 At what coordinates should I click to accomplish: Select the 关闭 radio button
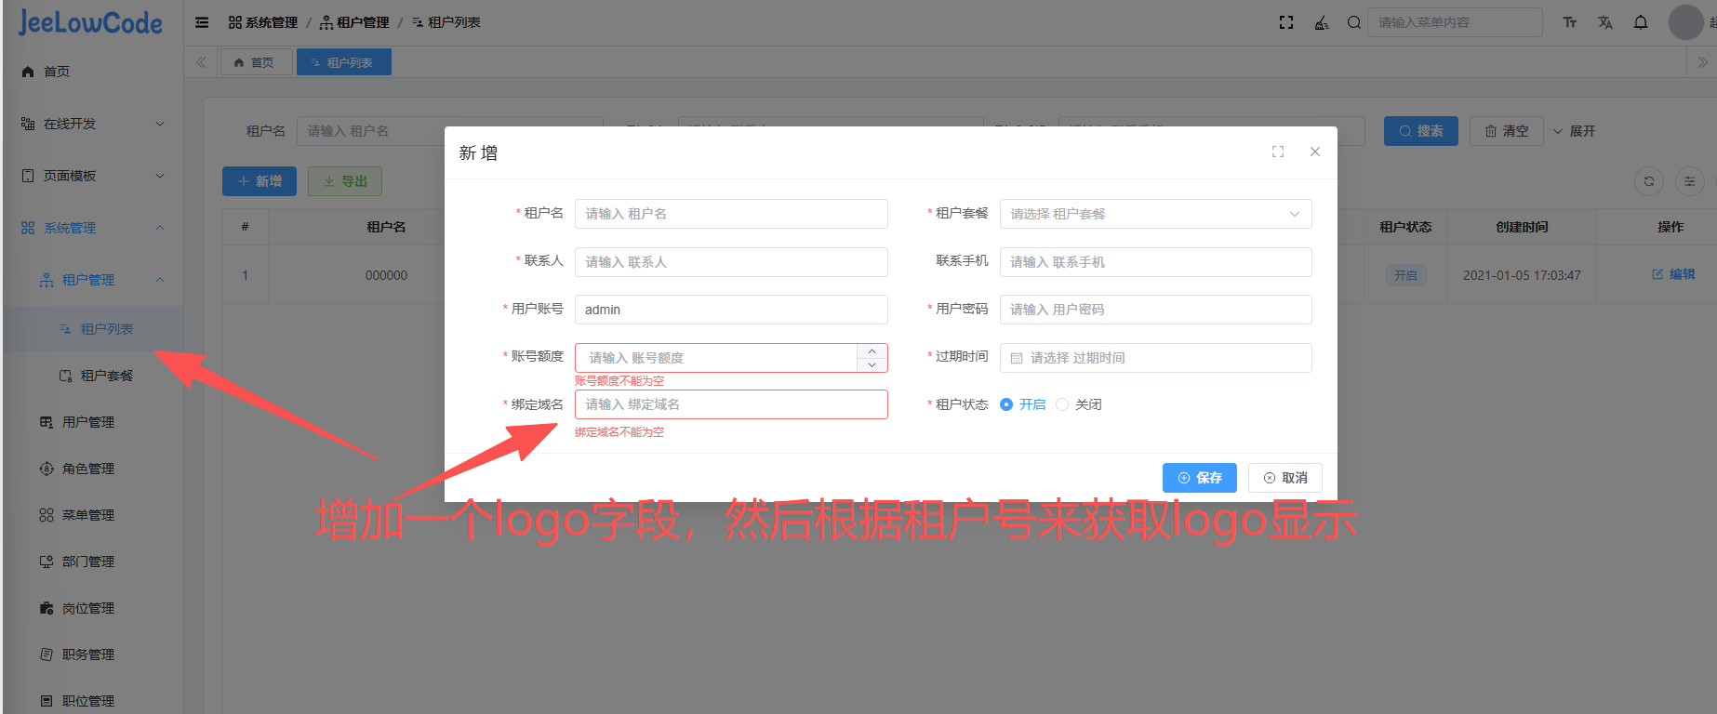tap(1062, 404)
